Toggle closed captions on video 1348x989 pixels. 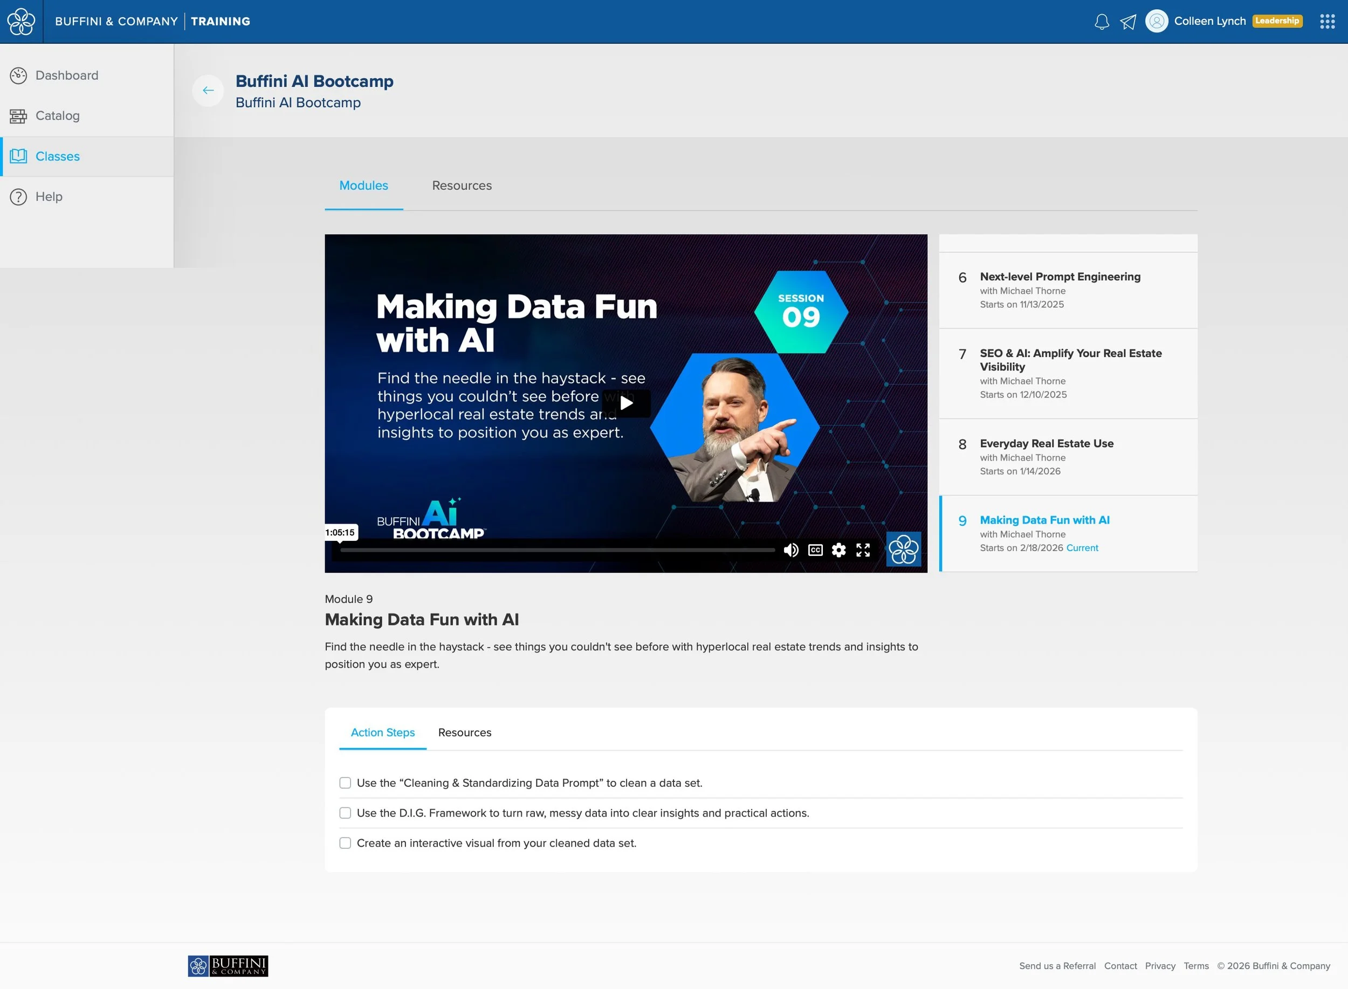tap(815, 550)
